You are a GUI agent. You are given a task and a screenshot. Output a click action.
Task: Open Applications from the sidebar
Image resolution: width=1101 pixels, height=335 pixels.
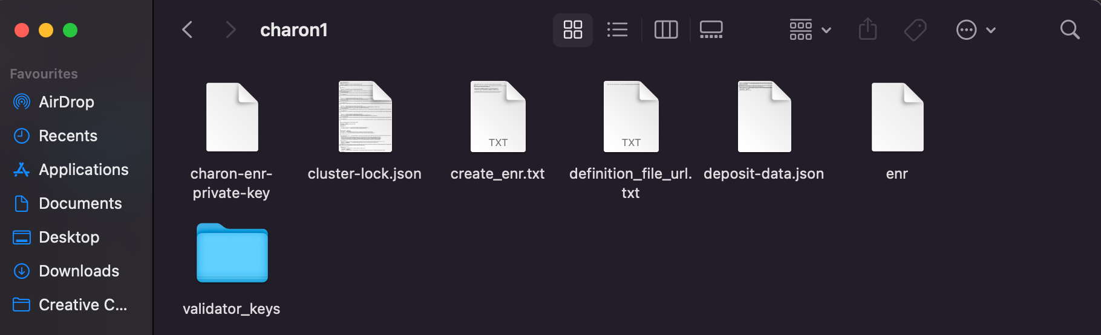coord(83,170)
